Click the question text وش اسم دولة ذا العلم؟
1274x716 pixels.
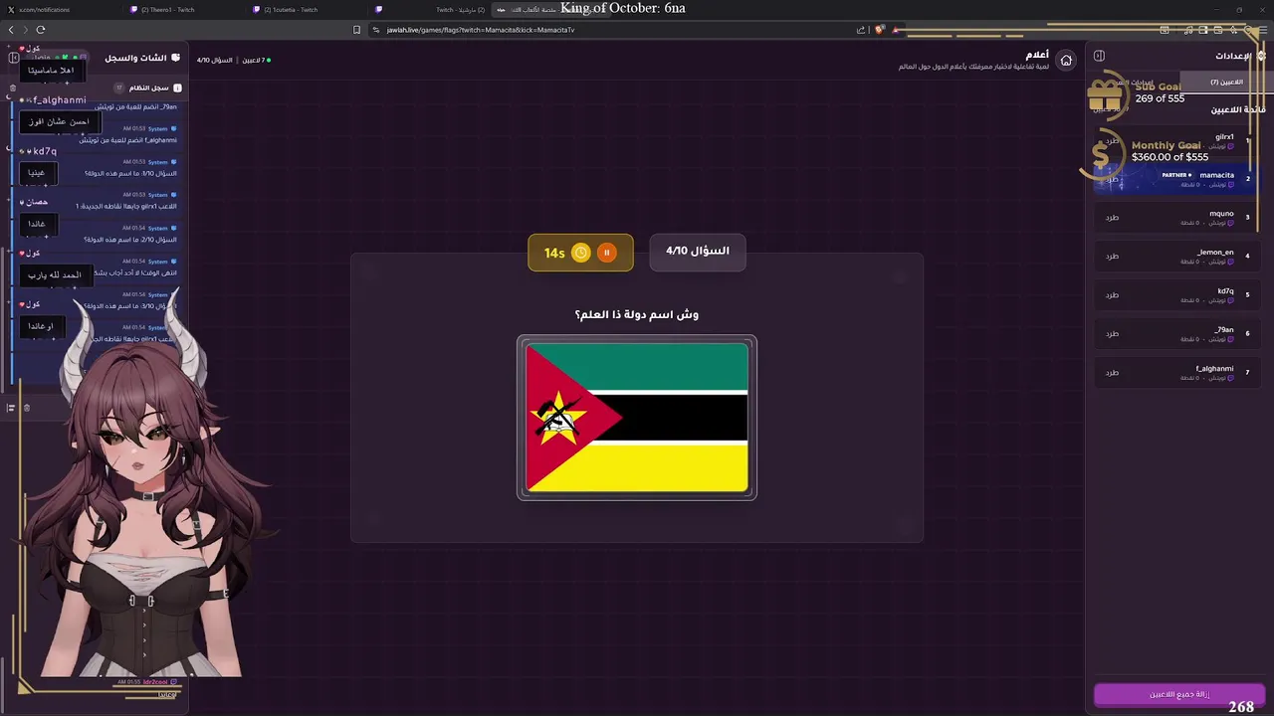637,314
